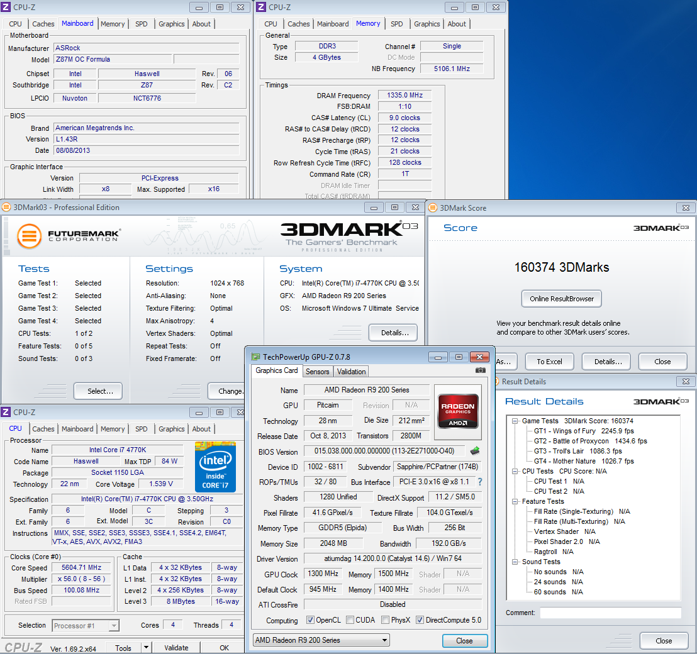Image resolution: width=697 pixels, height=661 pixels.
Task: Toggle PhysX checkbox in GPU-Z
Action: (x=386, y=619)
